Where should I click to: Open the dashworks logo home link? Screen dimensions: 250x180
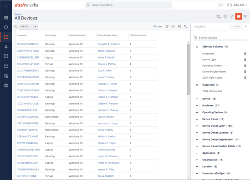[x=26, y=5]
